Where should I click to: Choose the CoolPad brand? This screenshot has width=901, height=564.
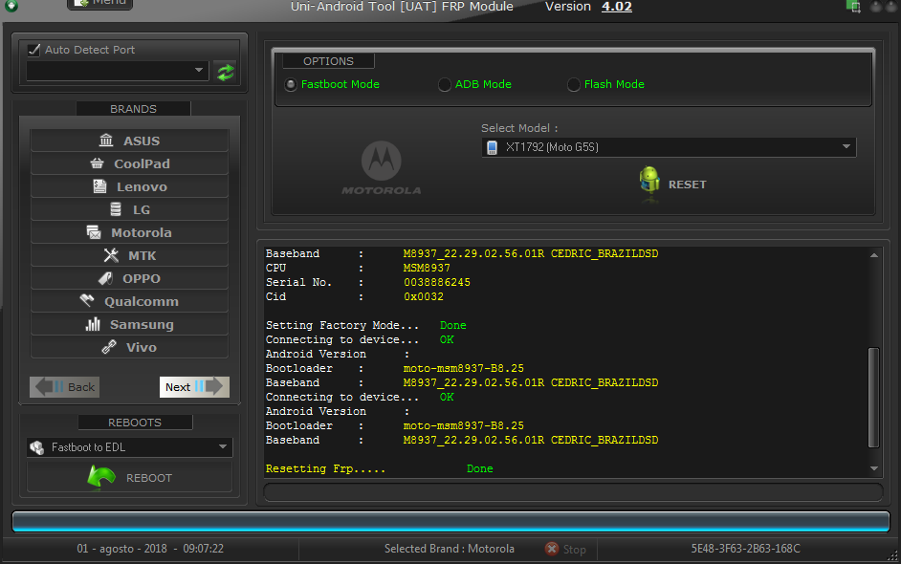pyautogui.click(x=129, y=163)
